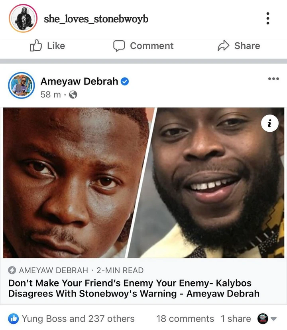
Task: Open the she_loves_stonebwoyb username
Action: [x=96, y=19]
